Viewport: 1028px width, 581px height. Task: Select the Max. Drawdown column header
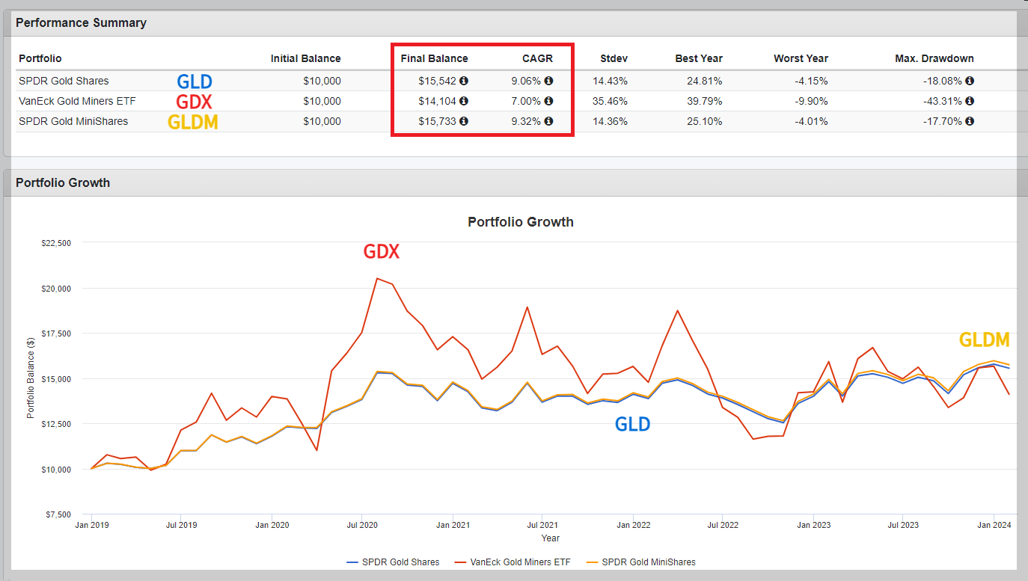tap(934, 58)
